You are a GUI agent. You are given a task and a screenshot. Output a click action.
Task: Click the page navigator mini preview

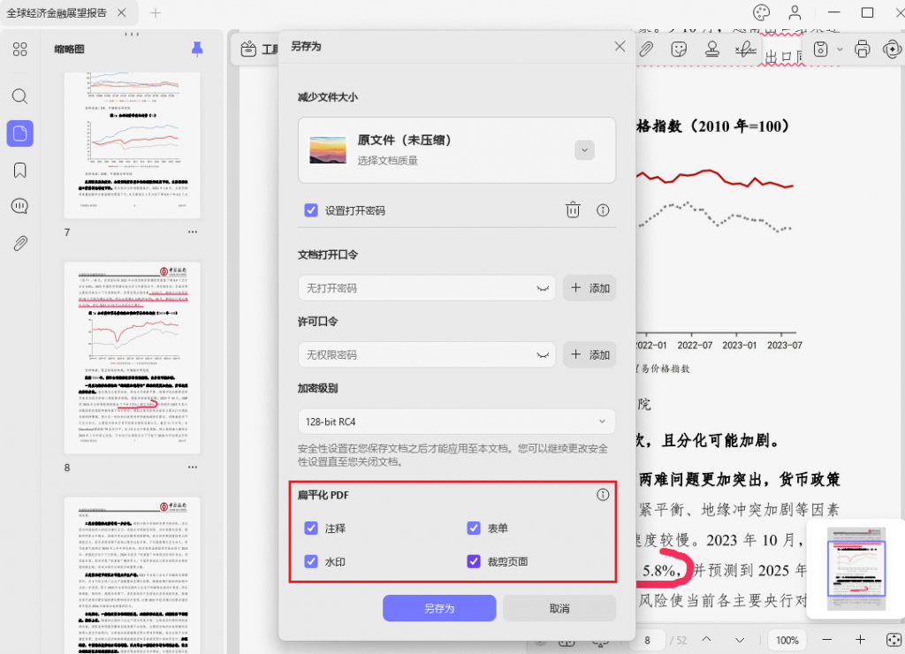coord(856,568)
